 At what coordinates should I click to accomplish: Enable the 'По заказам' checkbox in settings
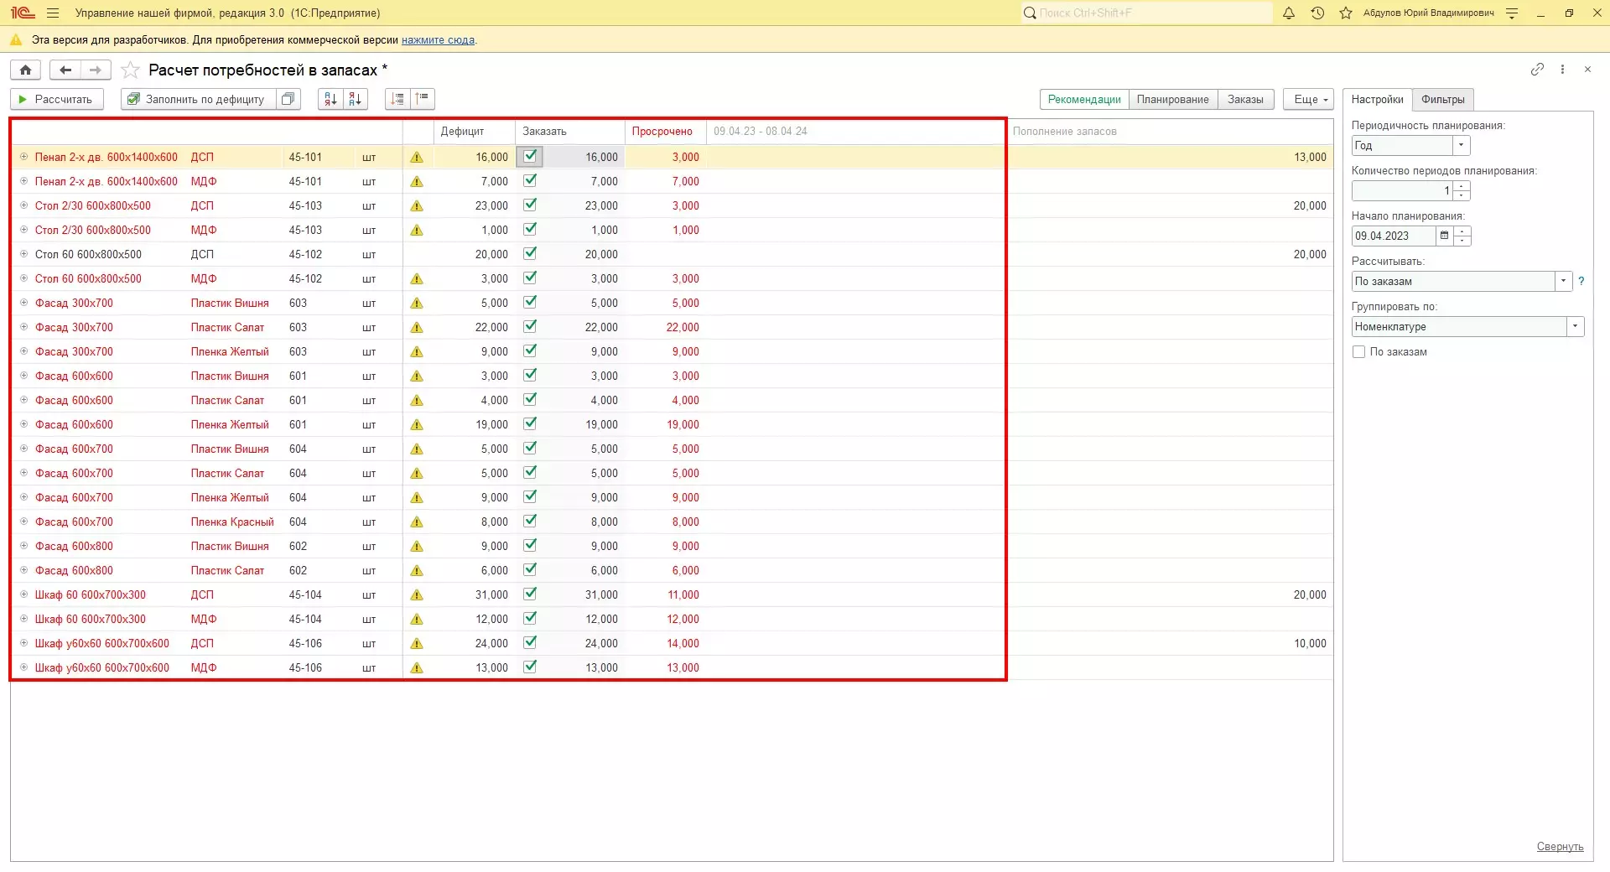pyautogui.click(x=1358, y=352)
